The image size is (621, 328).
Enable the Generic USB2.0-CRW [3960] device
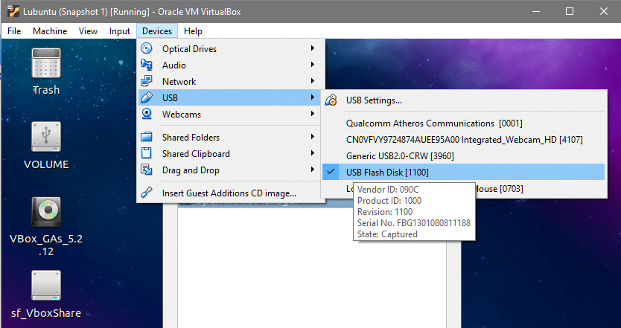tap(400, 155)
